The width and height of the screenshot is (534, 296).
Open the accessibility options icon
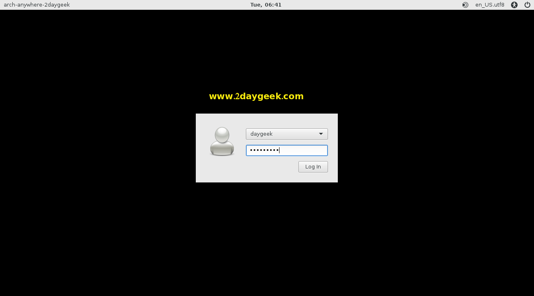pos(514,5)
